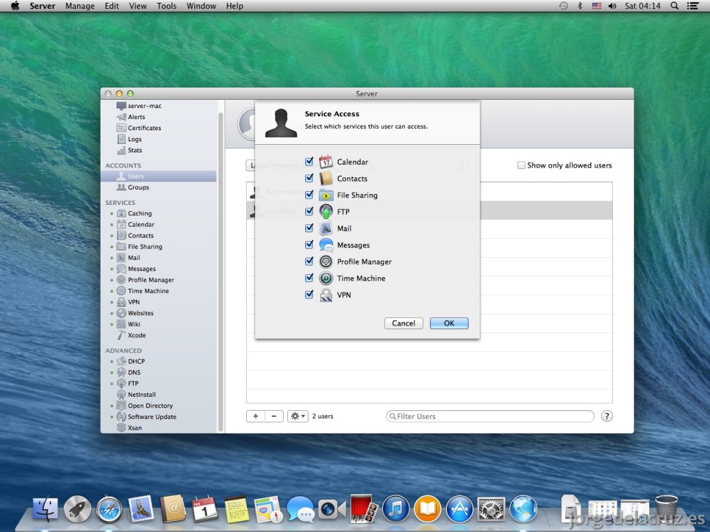Open App Store from the Dock
This screenshot has height=532, width=710.
[460, 509]
